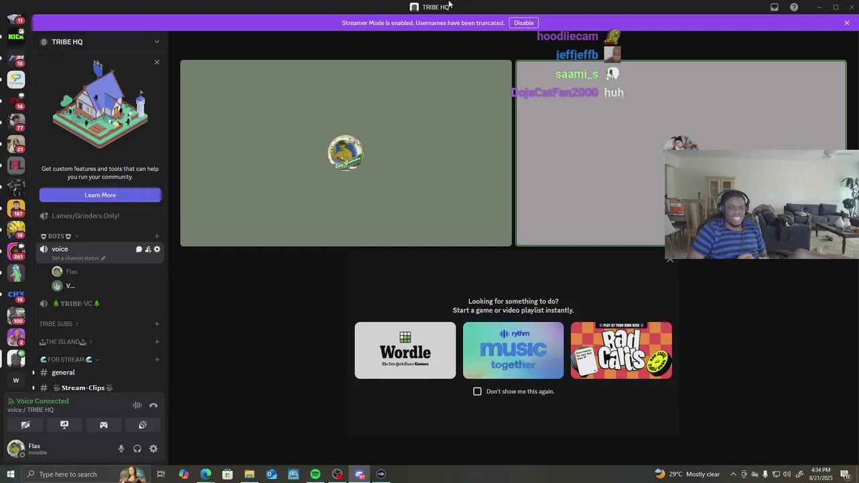This screenshot has height=483, width=859.
Task: Click the Type here to search box
Action: pyautogui.click(x=87, y=474)
